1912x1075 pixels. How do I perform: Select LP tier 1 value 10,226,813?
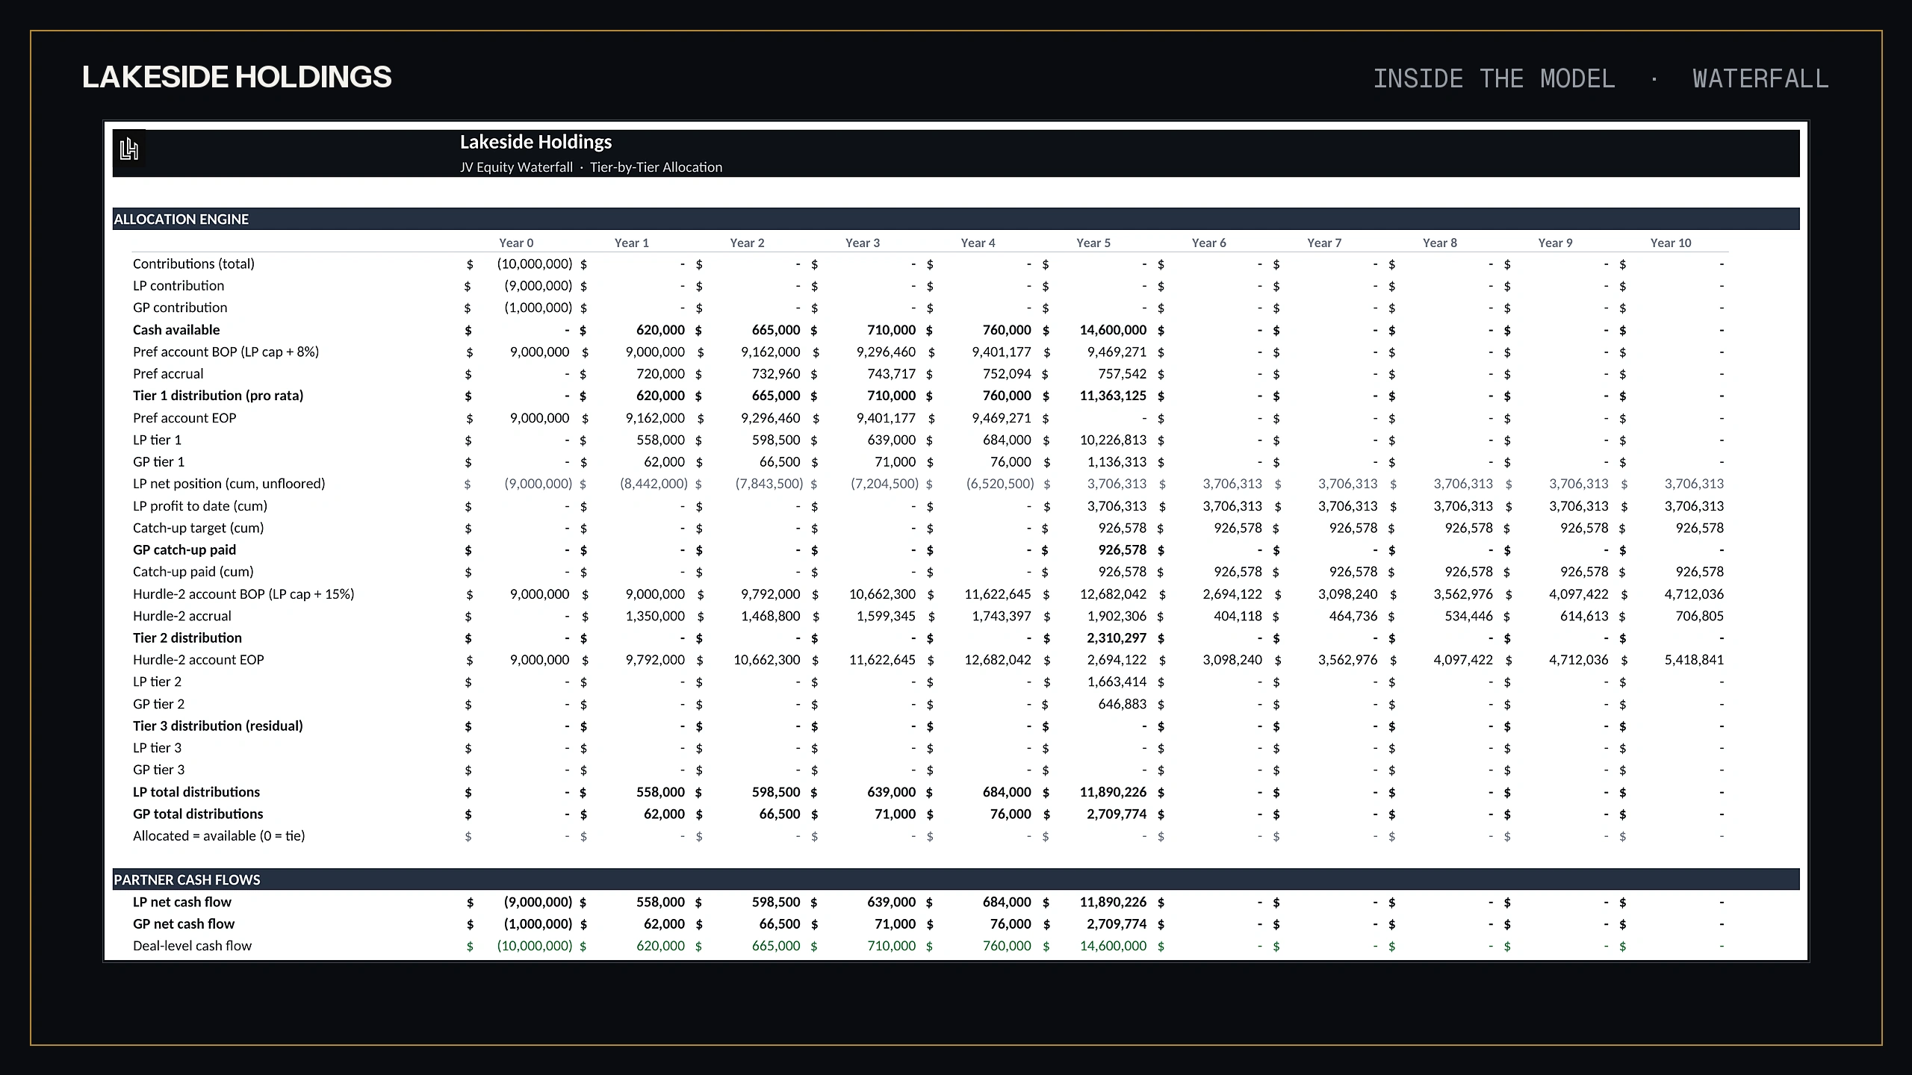coord(1113,440)
